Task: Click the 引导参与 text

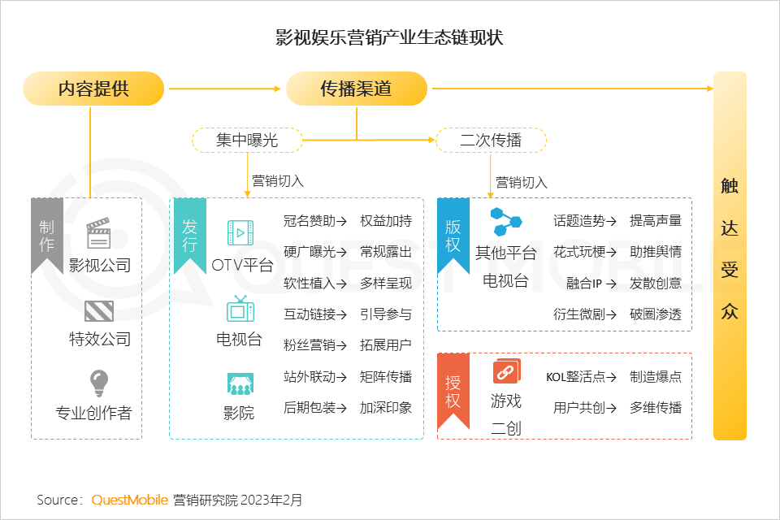Action: (x=386, y=314)
